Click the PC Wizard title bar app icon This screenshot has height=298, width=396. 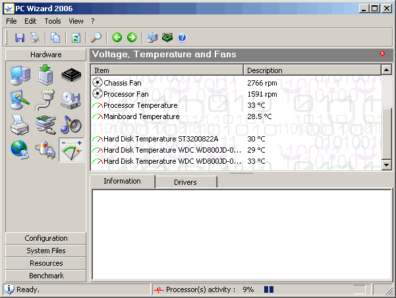coord(9,9)
